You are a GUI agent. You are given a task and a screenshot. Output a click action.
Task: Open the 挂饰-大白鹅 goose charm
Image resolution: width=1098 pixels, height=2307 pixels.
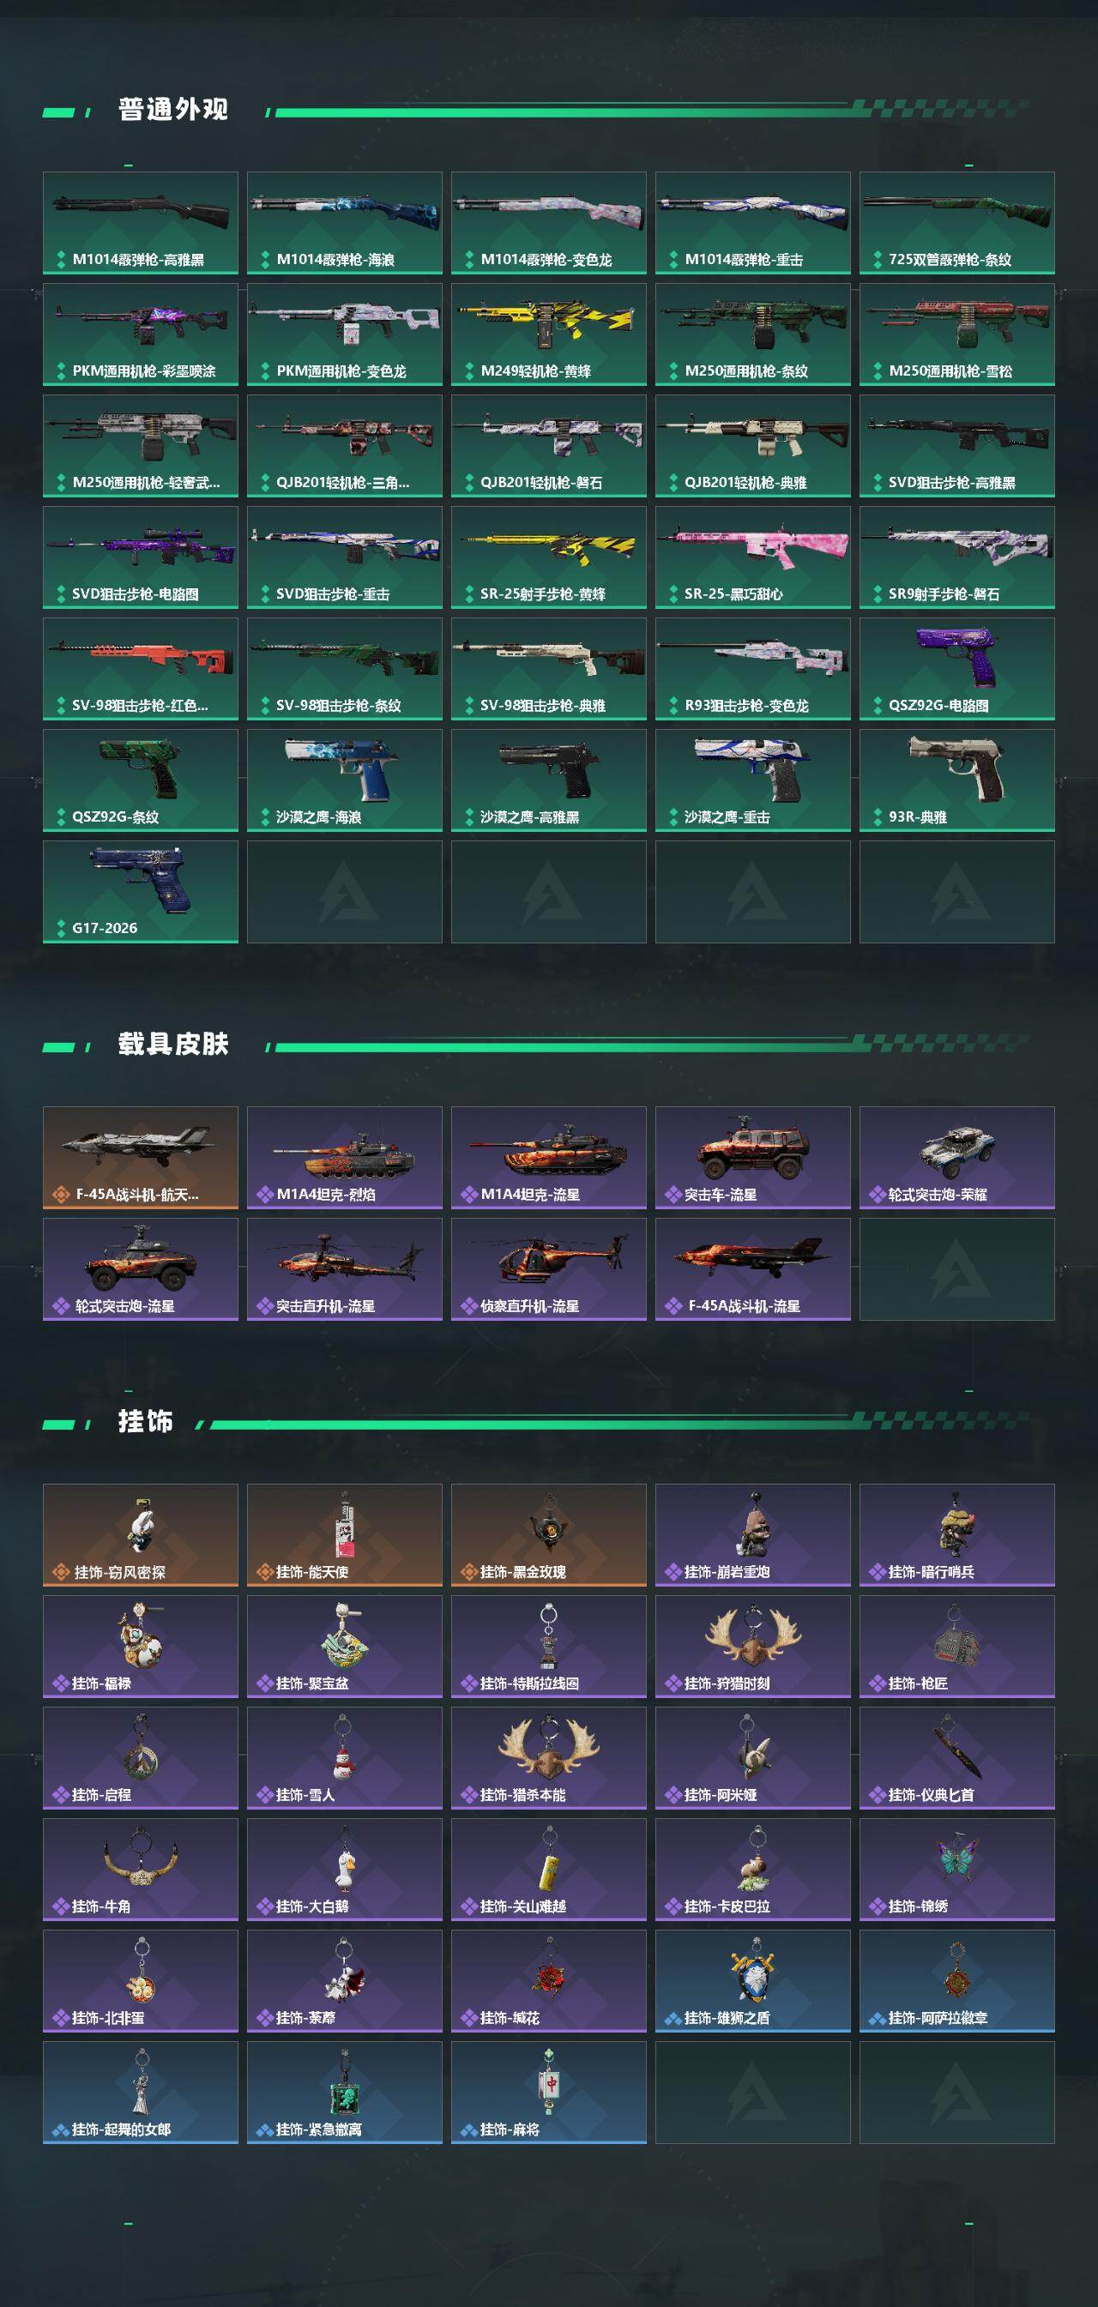tap(345, 1869)
